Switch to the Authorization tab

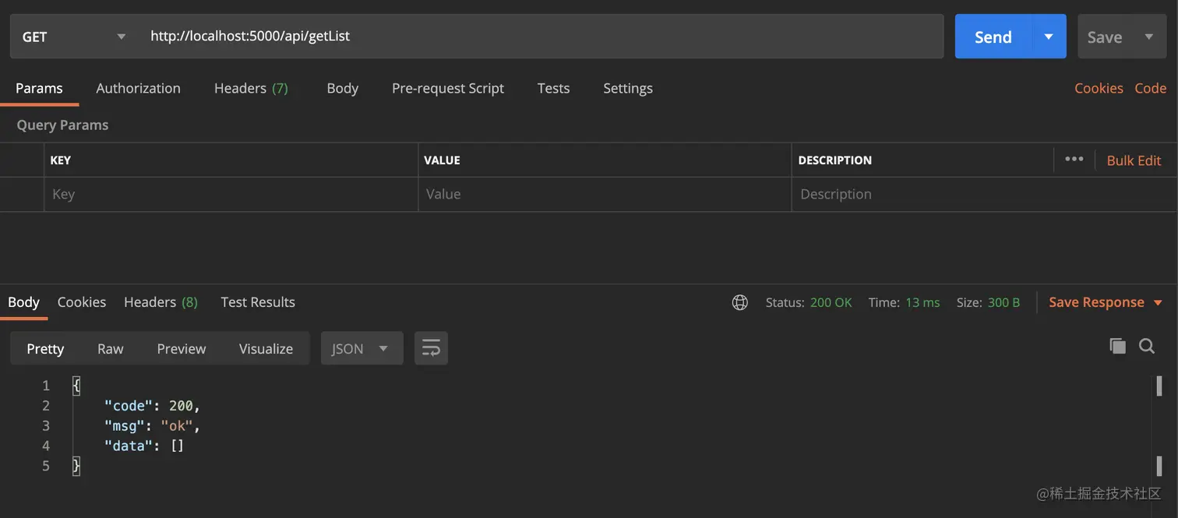(138, 88)
